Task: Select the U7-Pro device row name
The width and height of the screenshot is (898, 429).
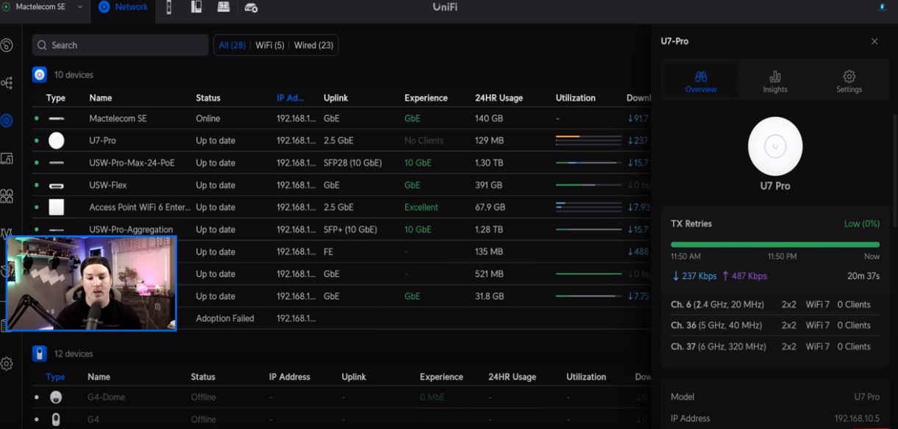Action: [102, 140]
